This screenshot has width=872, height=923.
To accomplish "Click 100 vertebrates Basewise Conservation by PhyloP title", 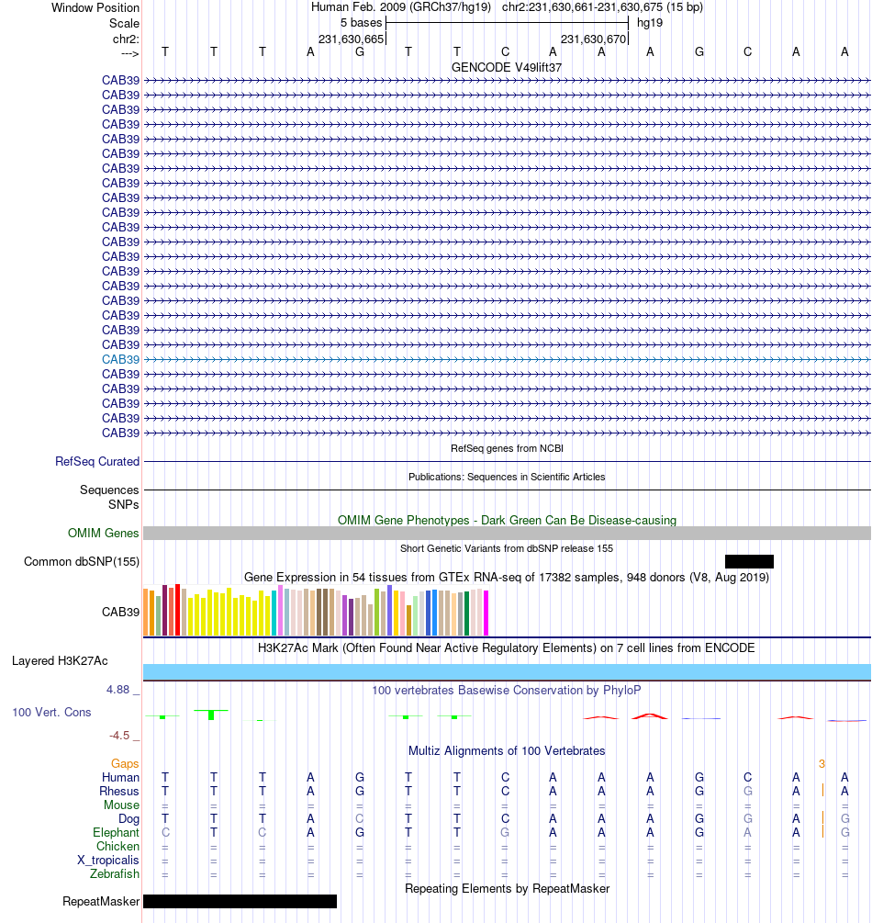I will coord(507,690).
